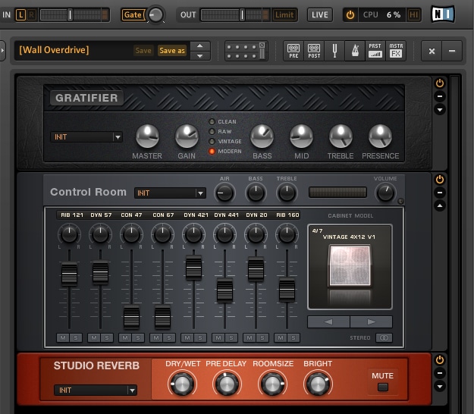Click the virtual rig kontrol icon
The width and height of the screenshot is (474, 414).
pyautogui.click(x=246, y=51)
